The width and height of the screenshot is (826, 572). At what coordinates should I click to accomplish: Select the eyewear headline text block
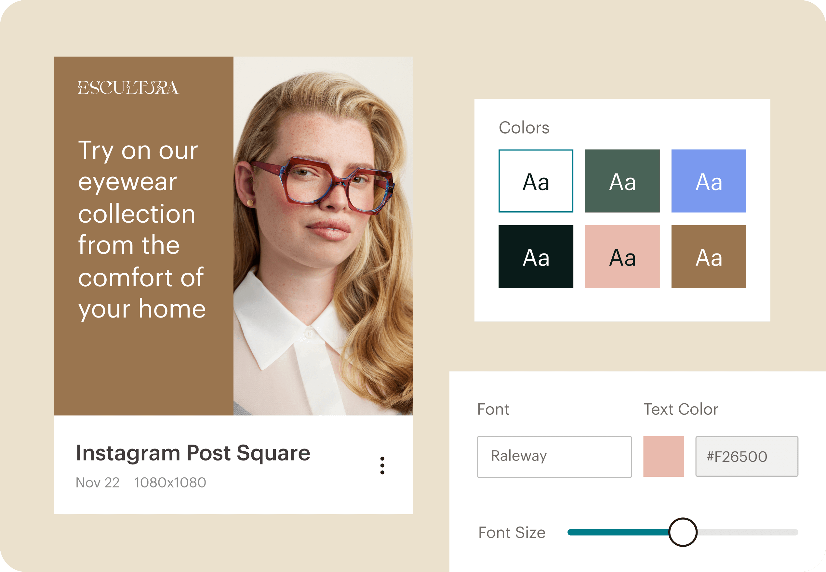(141, 229)
